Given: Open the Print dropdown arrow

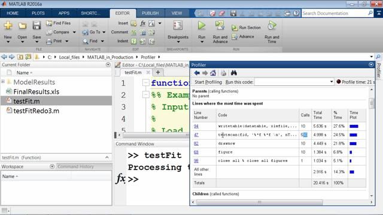Looking at the screenshot, I should [66, 41].
